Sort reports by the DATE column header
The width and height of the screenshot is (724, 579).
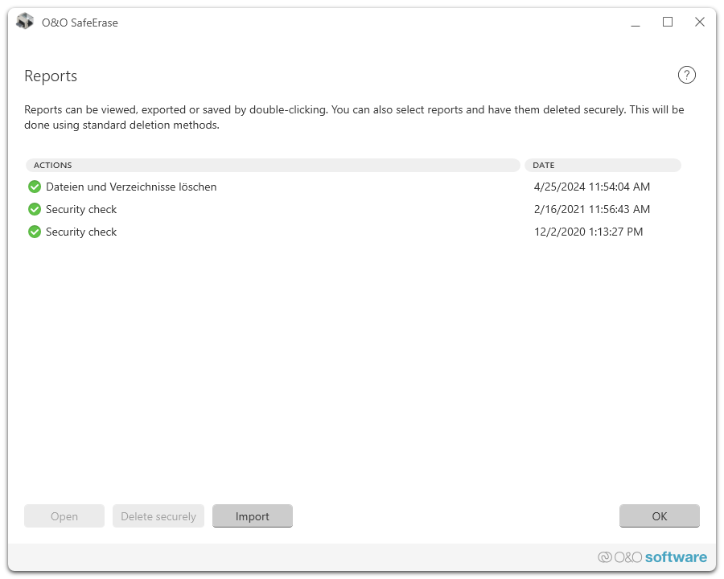click(603, 166)
